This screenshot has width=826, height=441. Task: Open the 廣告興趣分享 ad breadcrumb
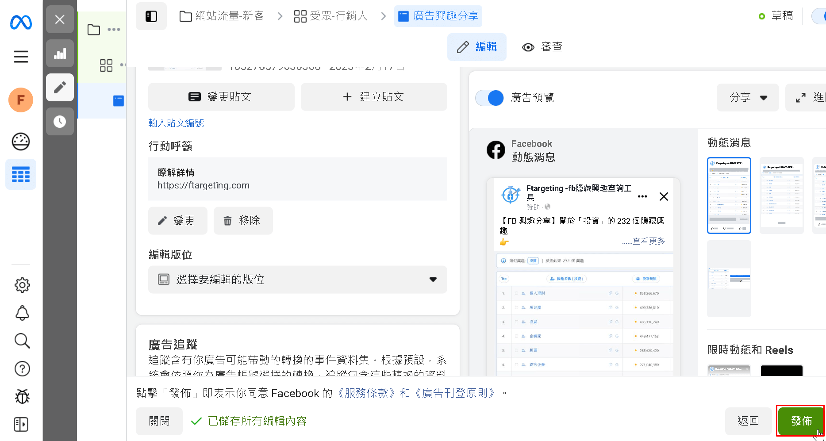coord(438,16)
